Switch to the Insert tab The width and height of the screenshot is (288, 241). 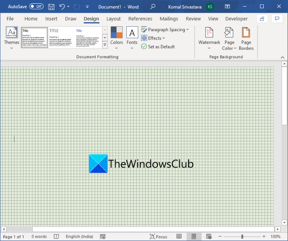tap(51, 19)
